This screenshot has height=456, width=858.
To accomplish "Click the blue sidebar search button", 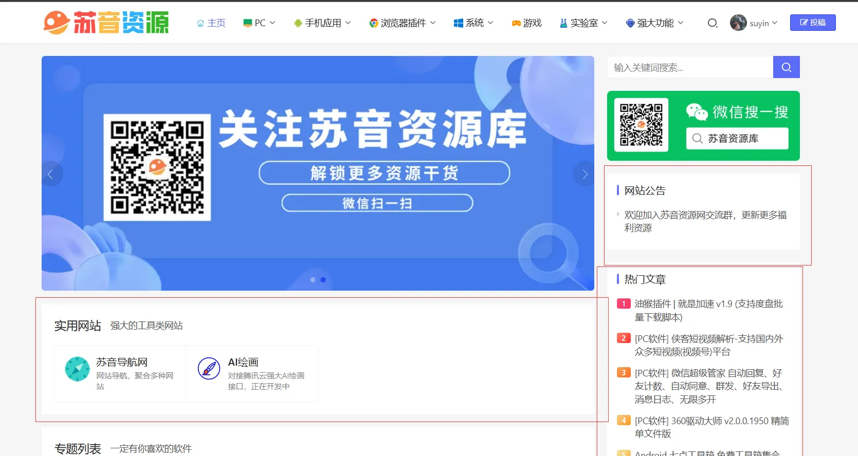I will point(786,67).
